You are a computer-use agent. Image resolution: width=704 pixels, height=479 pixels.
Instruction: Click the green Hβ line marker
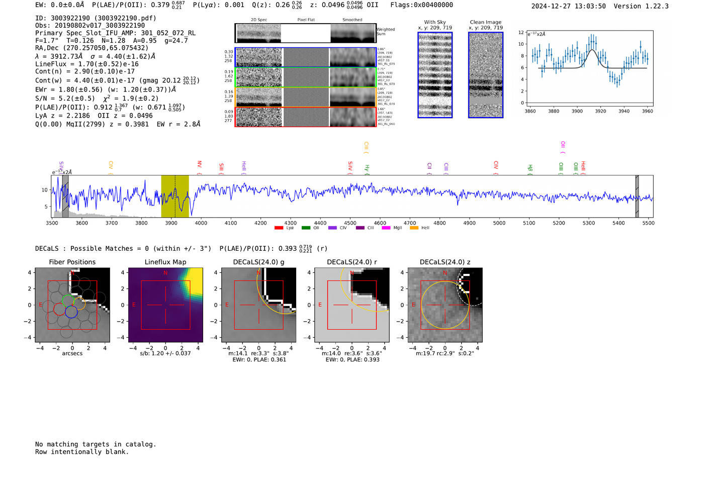tap(530, 169)
